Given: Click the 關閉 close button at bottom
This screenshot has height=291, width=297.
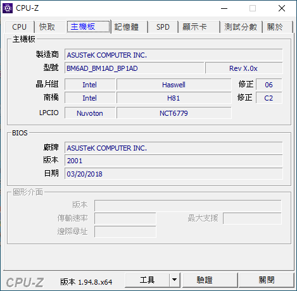Looking at the screenshot, I should point(267,280).
